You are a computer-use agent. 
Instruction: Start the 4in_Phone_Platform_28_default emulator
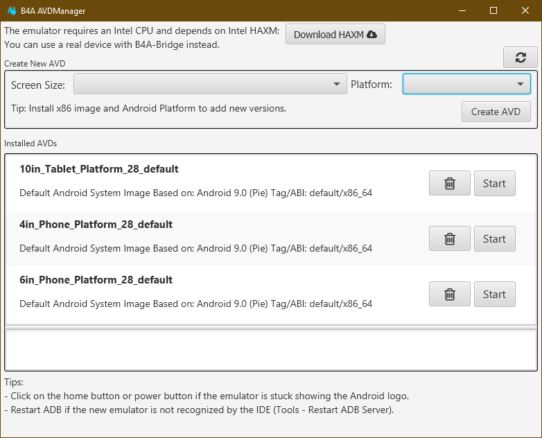(x=494, y=239)
